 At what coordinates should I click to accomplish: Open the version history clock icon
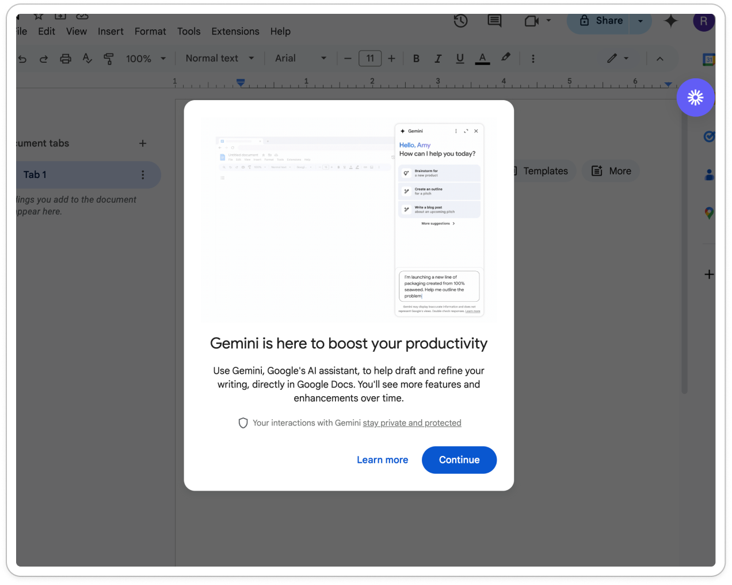click(x=460, y=21)
